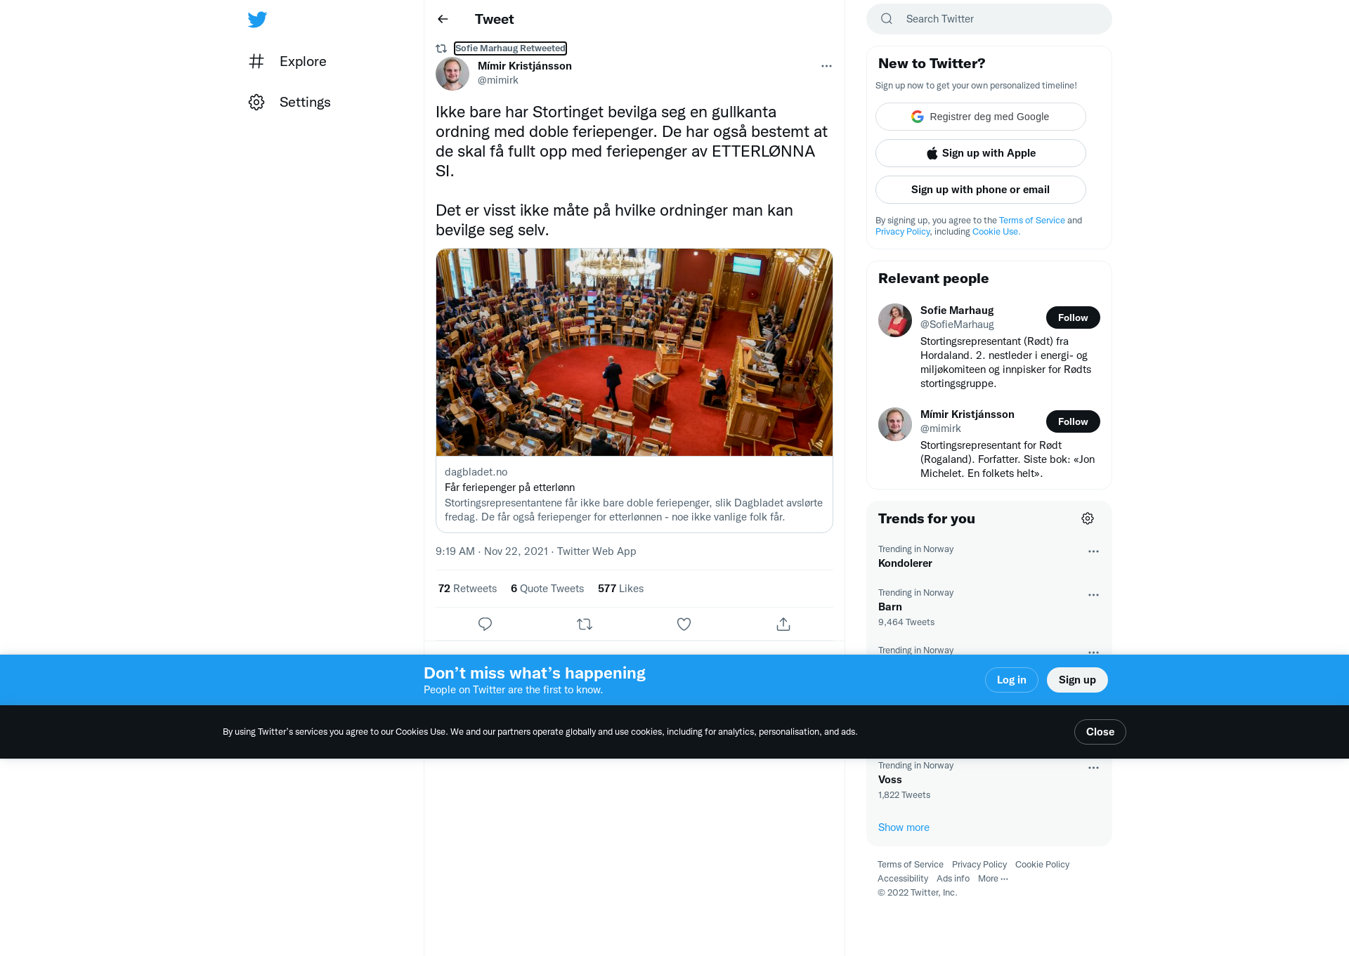Reply to the tweet via speech bubble icon
1349x956 pixels.
[x=485, y=624]
